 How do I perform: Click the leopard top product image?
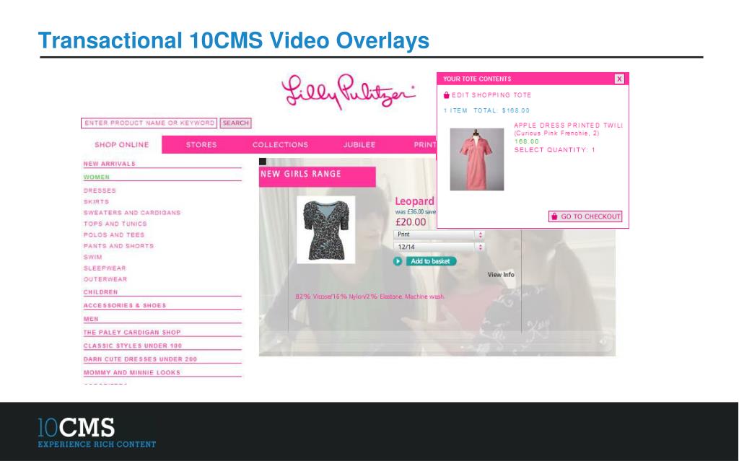(325, 229)
